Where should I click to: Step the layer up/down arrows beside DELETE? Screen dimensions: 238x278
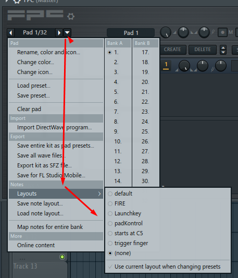click(x=223, y=50)
